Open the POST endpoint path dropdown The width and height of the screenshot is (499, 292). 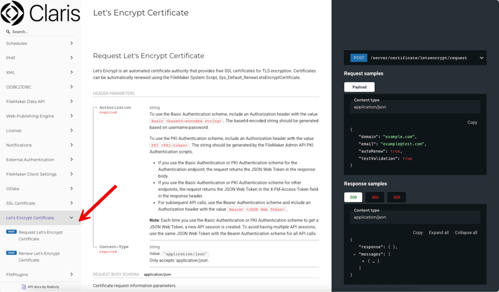481,58
